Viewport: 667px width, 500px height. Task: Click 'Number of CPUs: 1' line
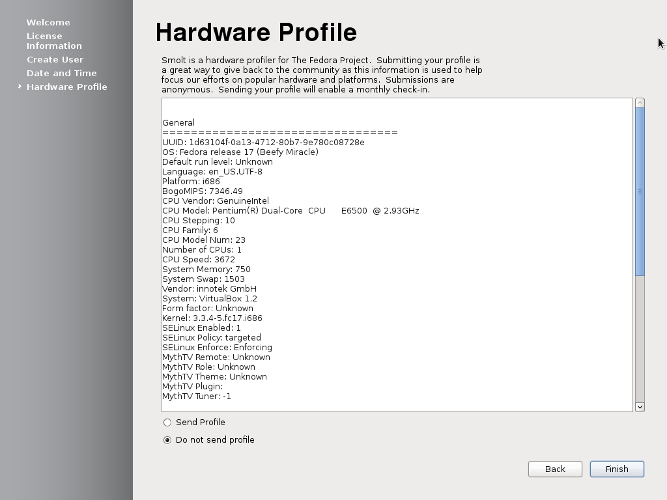[x=202, y=250]
